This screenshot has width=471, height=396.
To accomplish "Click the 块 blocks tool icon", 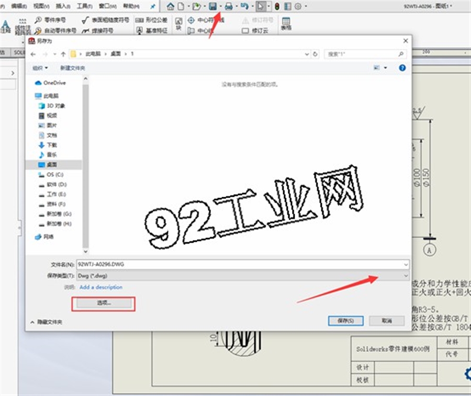I will [x=179, y=24].
